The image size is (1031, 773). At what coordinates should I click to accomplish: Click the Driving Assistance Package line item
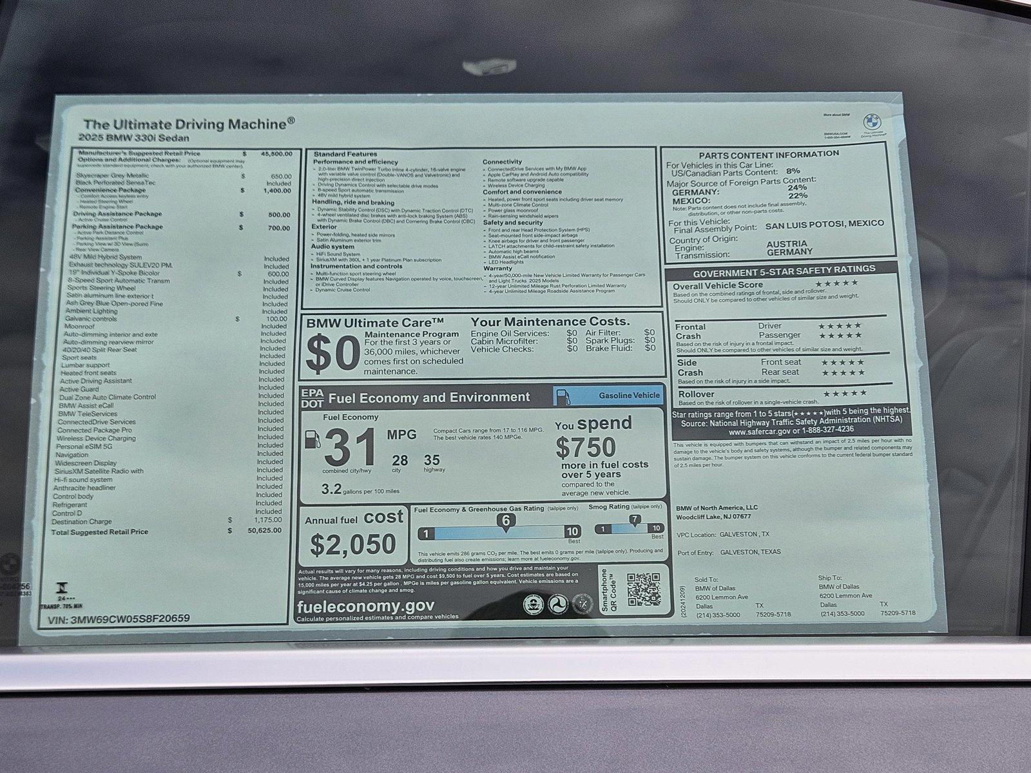pyautogui.click(x=181, y=214)
